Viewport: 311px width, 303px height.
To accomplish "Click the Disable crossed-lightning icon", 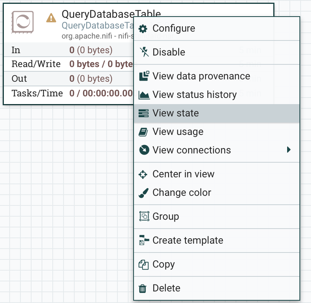I will (143, 52).
